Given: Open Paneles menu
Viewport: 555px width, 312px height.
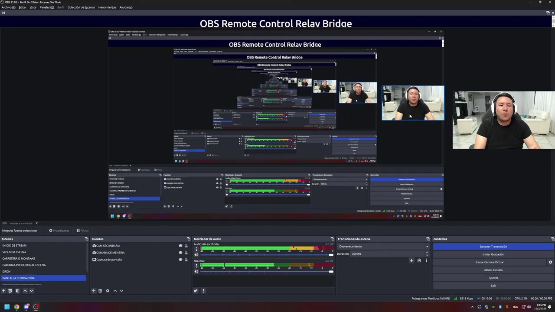Looking at the screenshot, I should coord(47,7).
